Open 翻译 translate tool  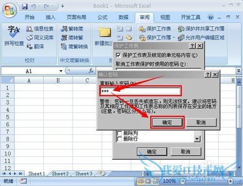35,47
